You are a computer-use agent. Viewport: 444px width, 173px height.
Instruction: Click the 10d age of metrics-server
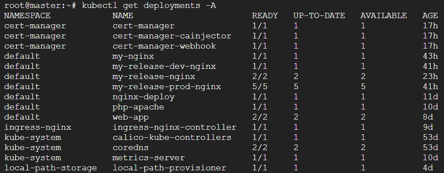pos(430,158)
